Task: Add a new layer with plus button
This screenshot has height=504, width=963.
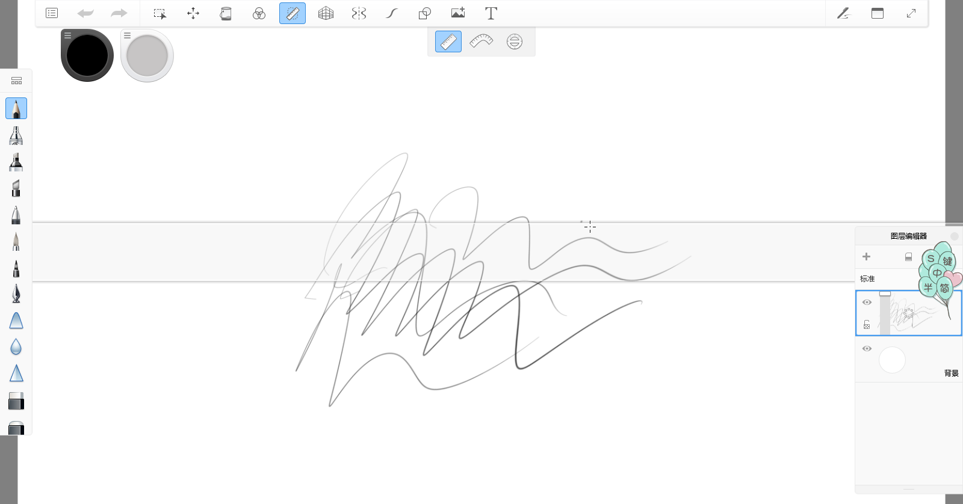Action: point(867,257)
